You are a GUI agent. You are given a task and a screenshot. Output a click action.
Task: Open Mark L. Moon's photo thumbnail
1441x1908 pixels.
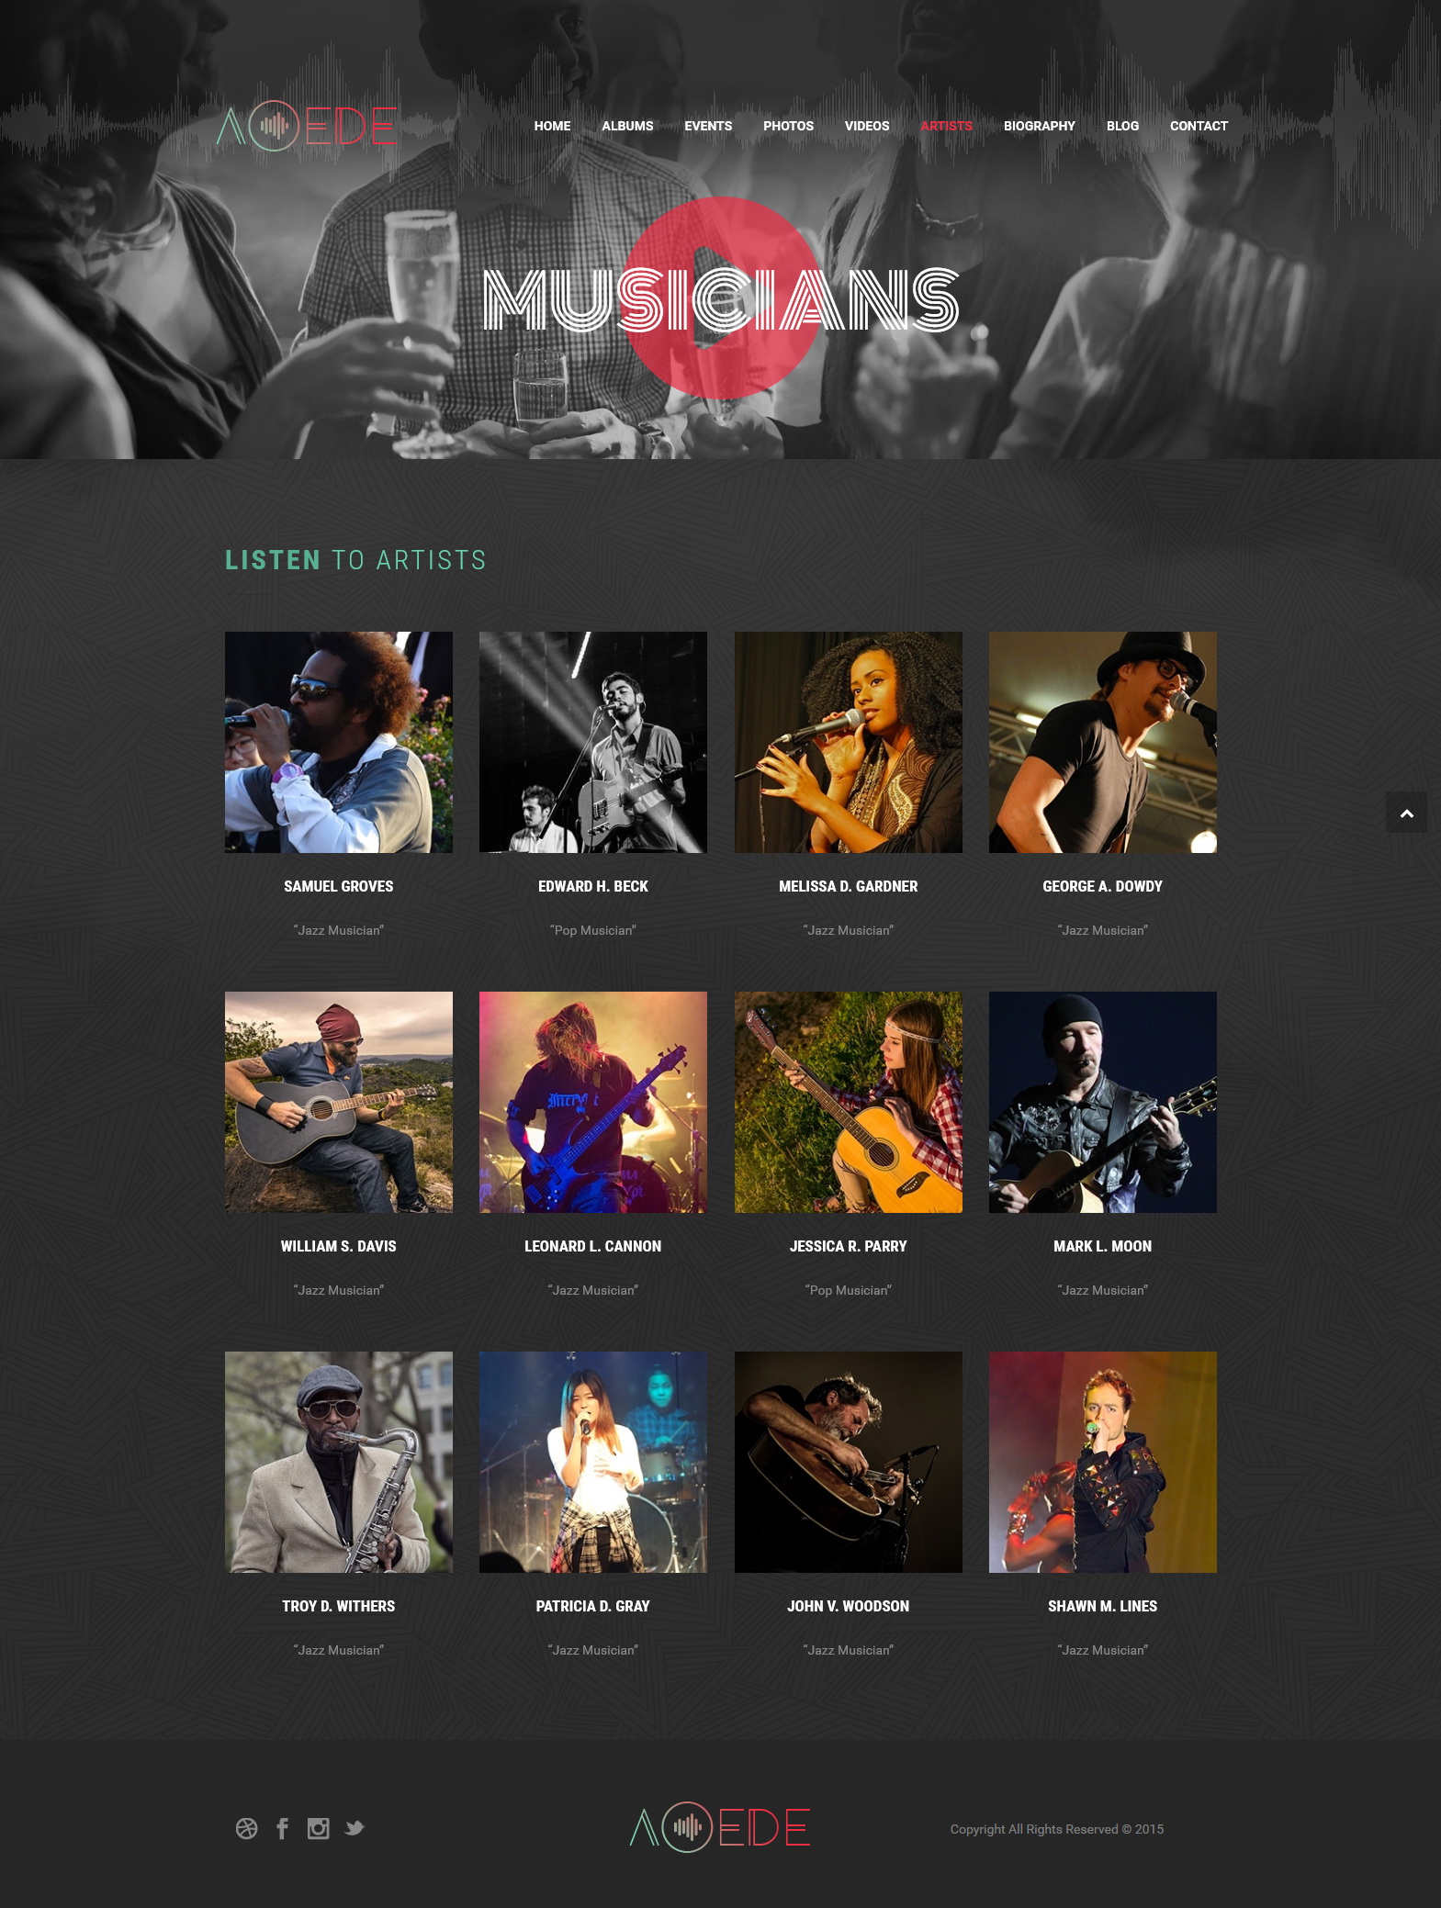coord(1102,1102)
